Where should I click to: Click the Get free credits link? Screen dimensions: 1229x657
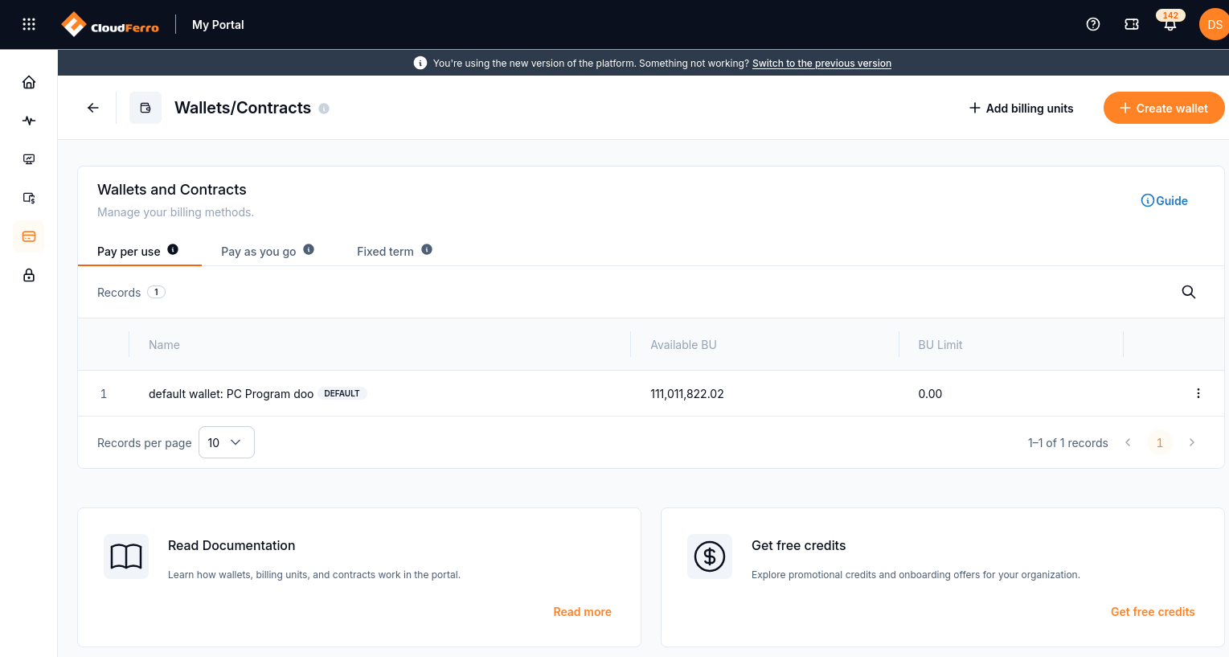click(1153, 612)
